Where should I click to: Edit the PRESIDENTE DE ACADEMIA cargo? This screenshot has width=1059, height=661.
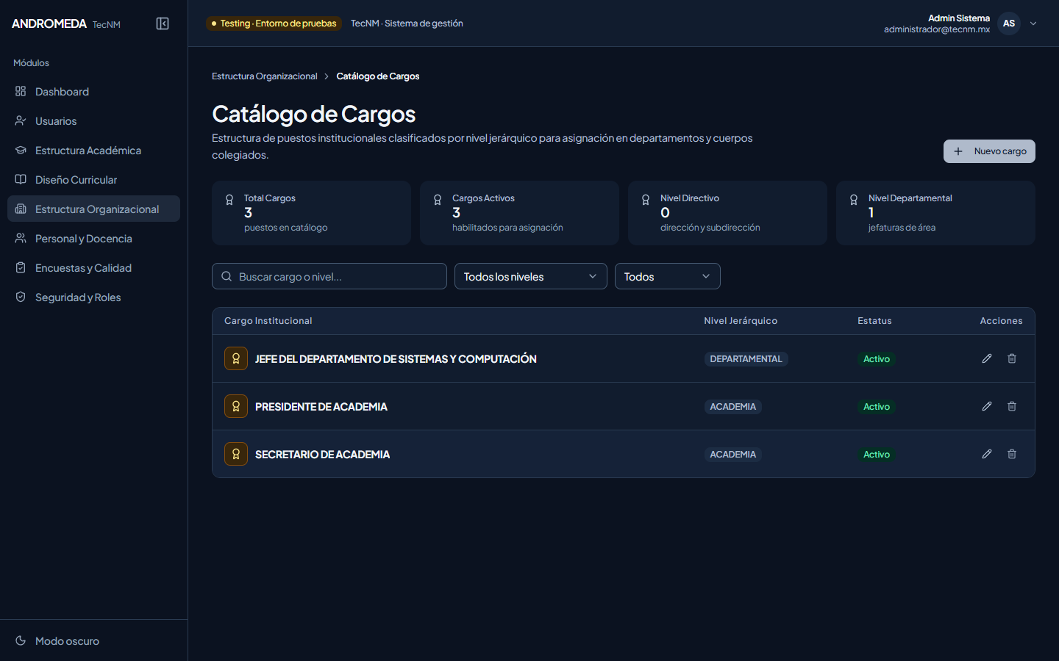tap(987, 406)
